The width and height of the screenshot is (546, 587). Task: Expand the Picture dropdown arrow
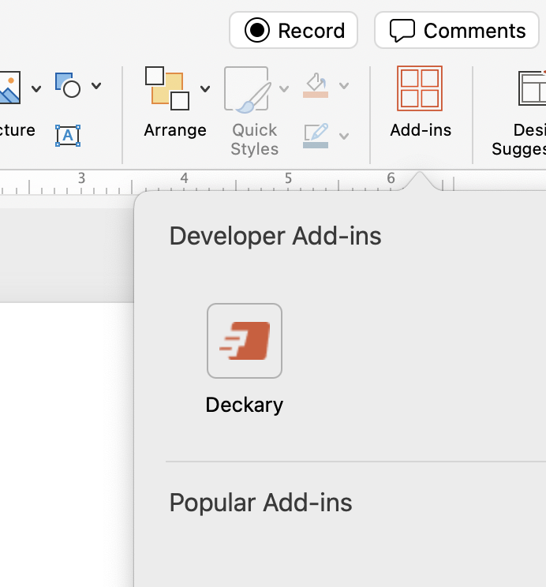coord(36,88)
